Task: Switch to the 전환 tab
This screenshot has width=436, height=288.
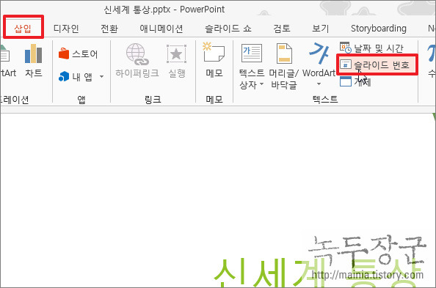Action: 109,29
